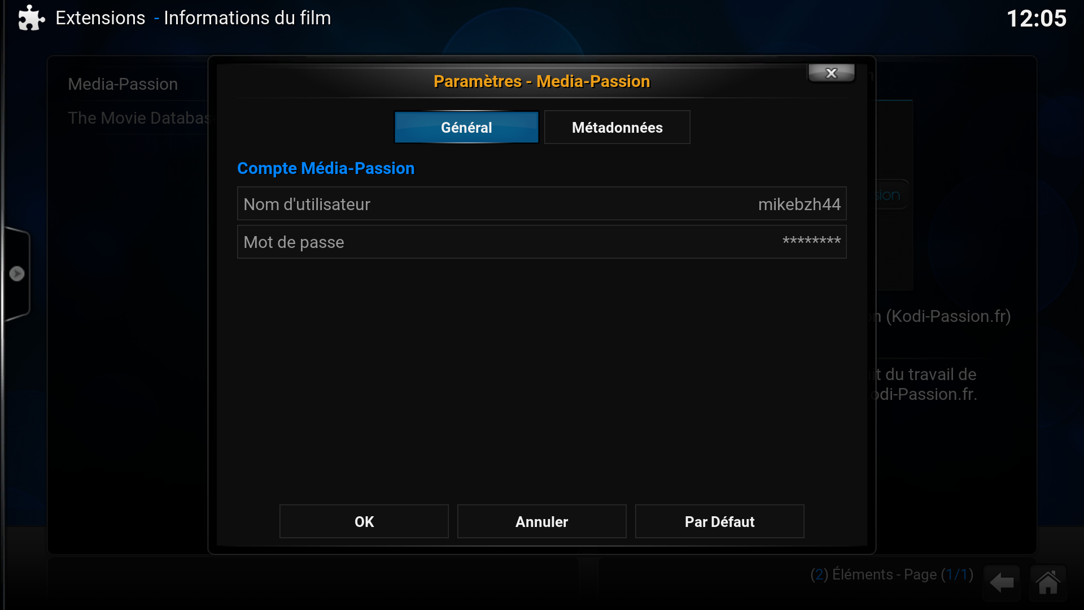
Task: Switch to the Métadonnées tab
Action: click(617, 127)
